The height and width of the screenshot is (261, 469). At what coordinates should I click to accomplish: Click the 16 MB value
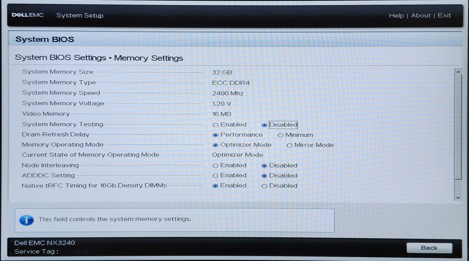click(x=221, y=114)
